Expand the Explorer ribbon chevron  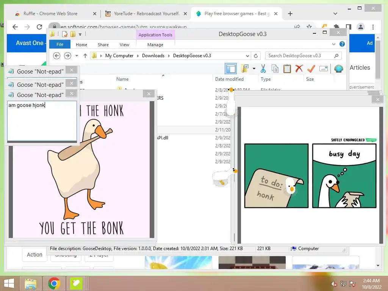click(333, 44)
